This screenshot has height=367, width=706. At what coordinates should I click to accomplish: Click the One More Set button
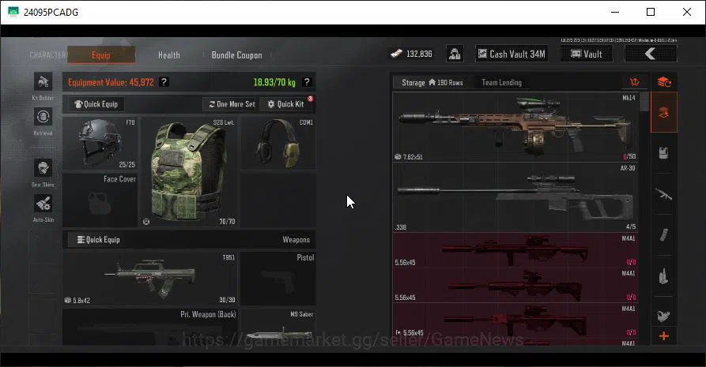232,104
